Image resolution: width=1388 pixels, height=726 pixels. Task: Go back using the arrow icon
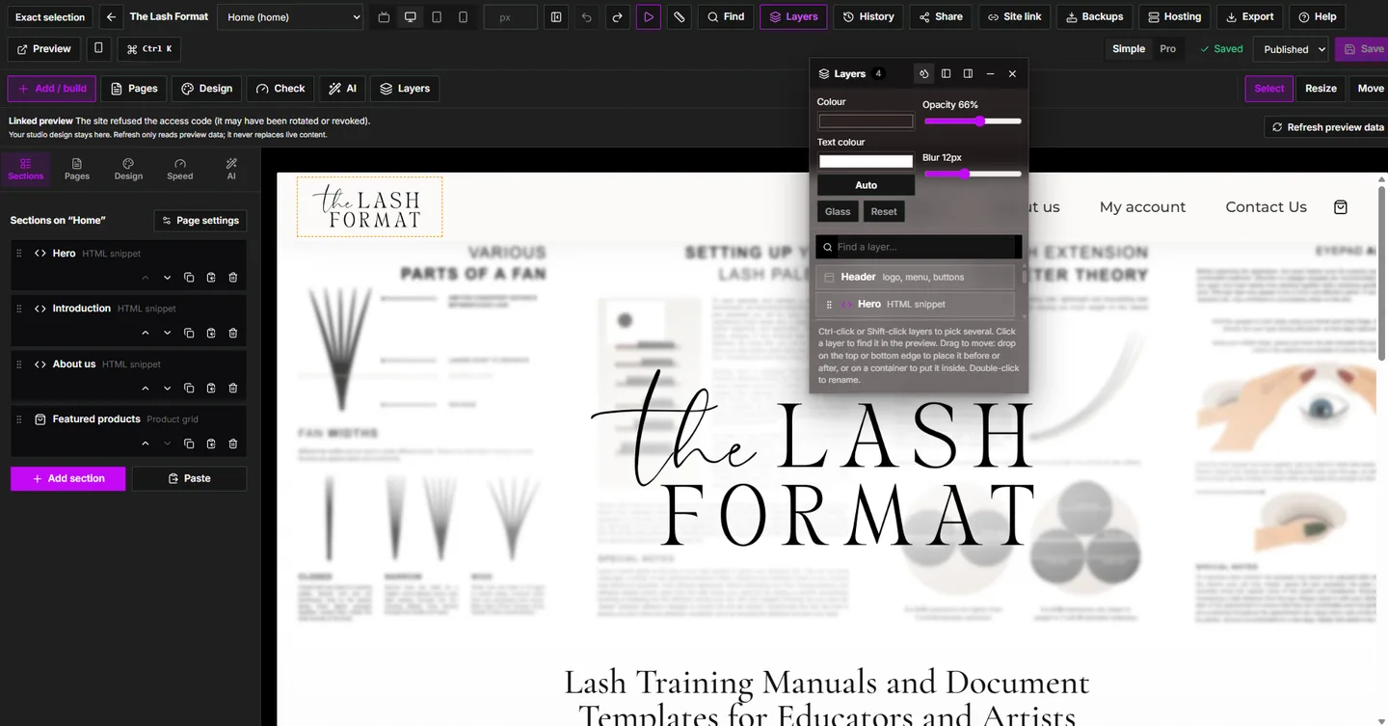coord(112,16)
